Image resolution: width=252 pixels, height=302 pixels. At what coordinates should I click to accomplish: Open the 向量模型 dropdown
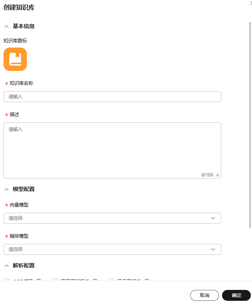[112, 218]
